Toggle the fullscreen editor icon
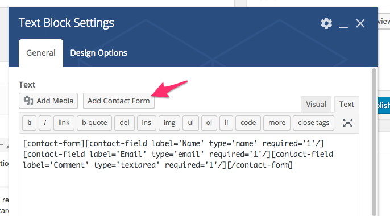390x216 pixels. [x=348, y=123]
